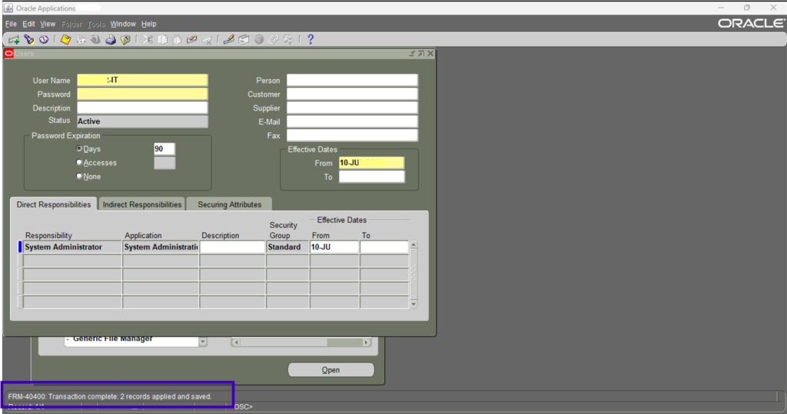Click scroll-down arrow of responsibilities list

[x=413, y=303]
